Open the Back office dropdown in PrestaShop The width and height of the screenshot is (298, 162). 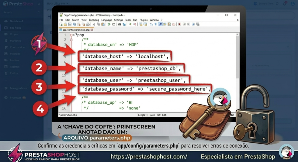(57, 3)
